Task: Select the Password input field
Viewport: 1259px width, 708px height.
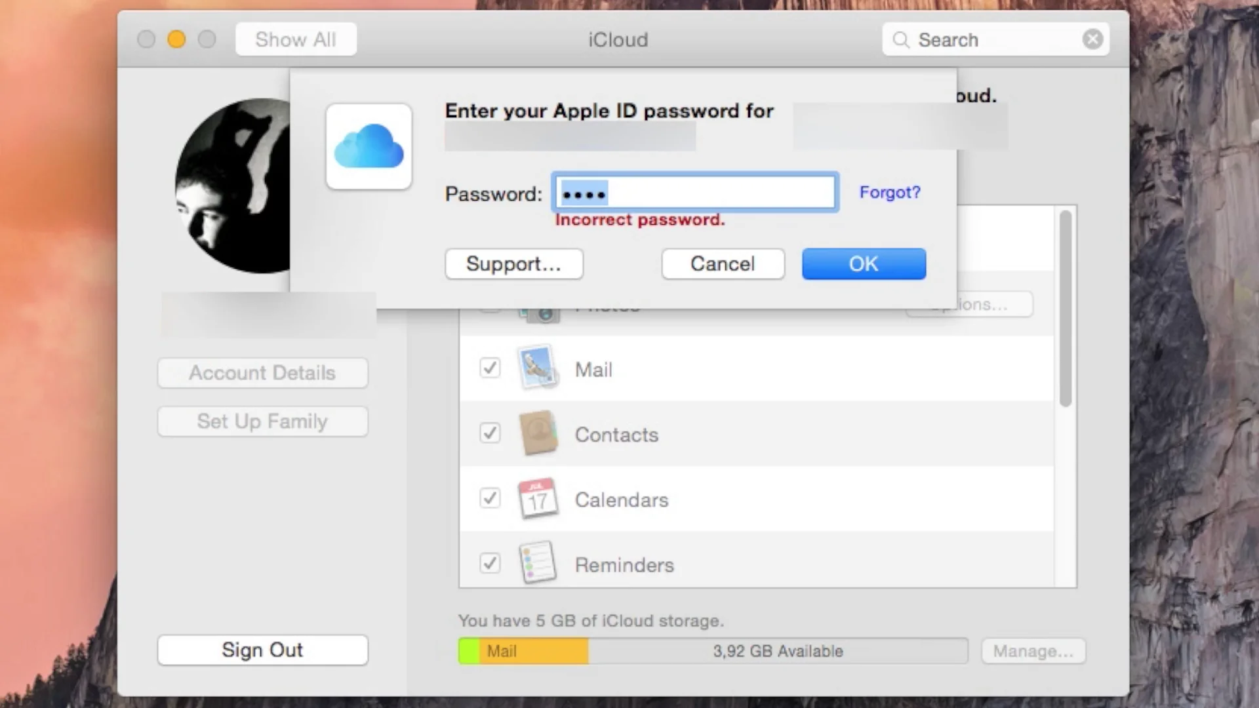Action: pos(694,192)
